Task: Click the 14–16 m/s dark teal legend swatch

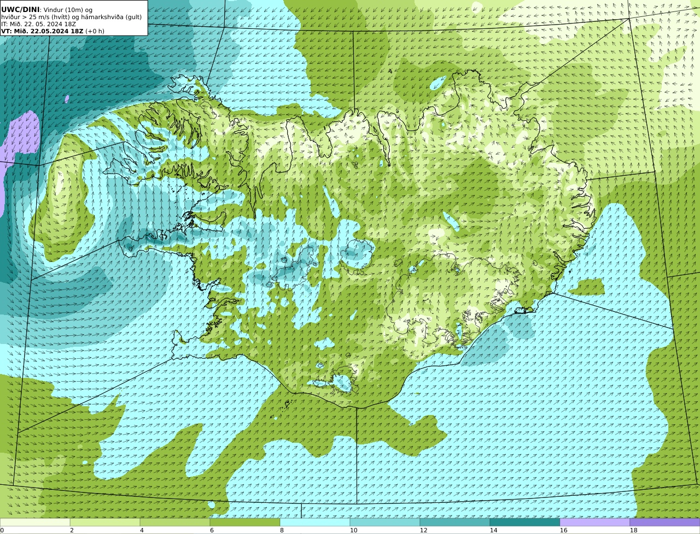Action: tap(525, 522)
